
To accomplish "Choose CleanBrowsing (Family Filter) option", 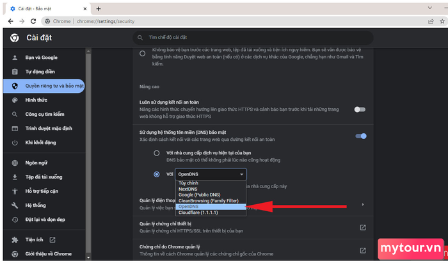I will pos(211,201).
